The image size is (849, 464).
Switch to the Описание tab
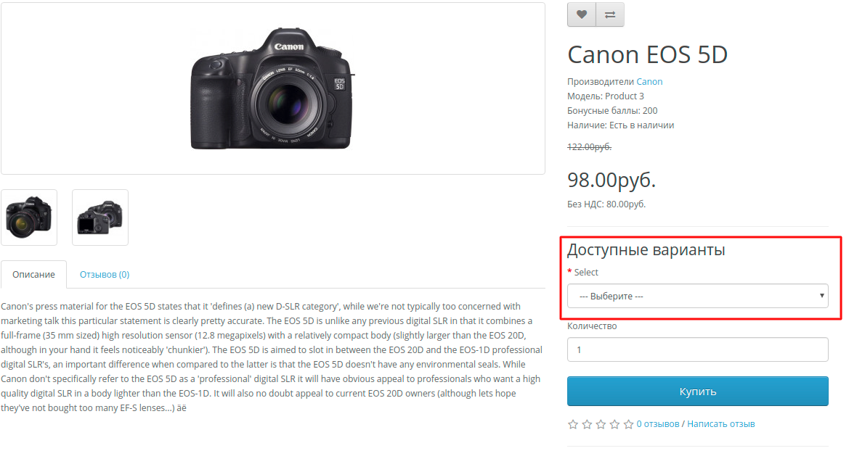pyautogui.click(x=33, y=275)
